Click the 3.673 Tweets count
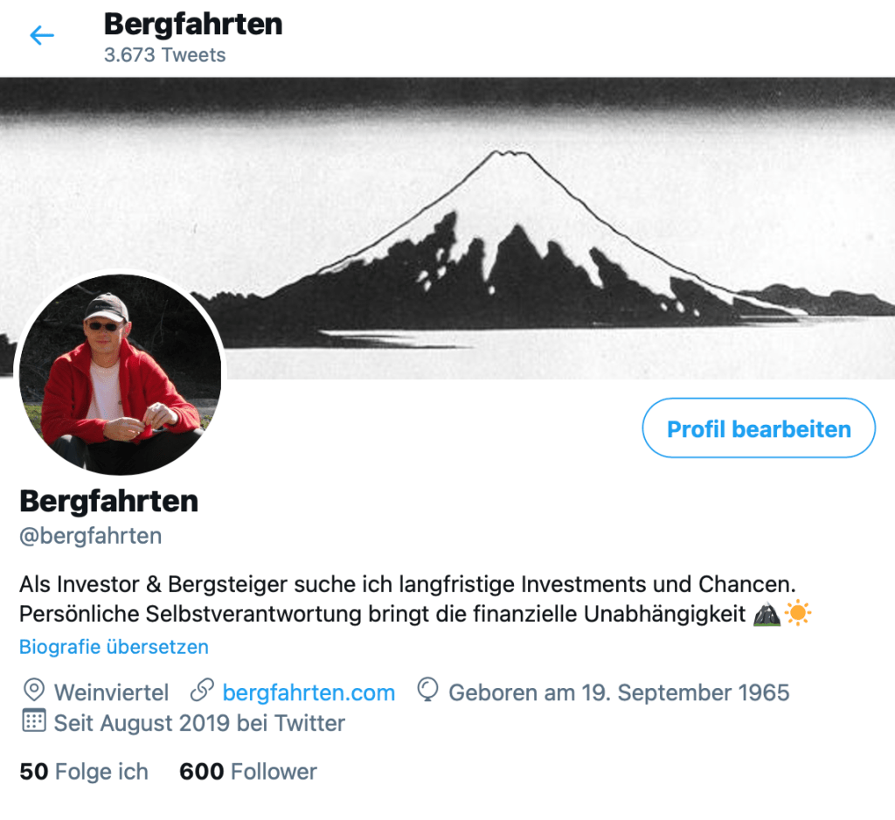Viewport: 895px width, 820px height. point(164,55)
